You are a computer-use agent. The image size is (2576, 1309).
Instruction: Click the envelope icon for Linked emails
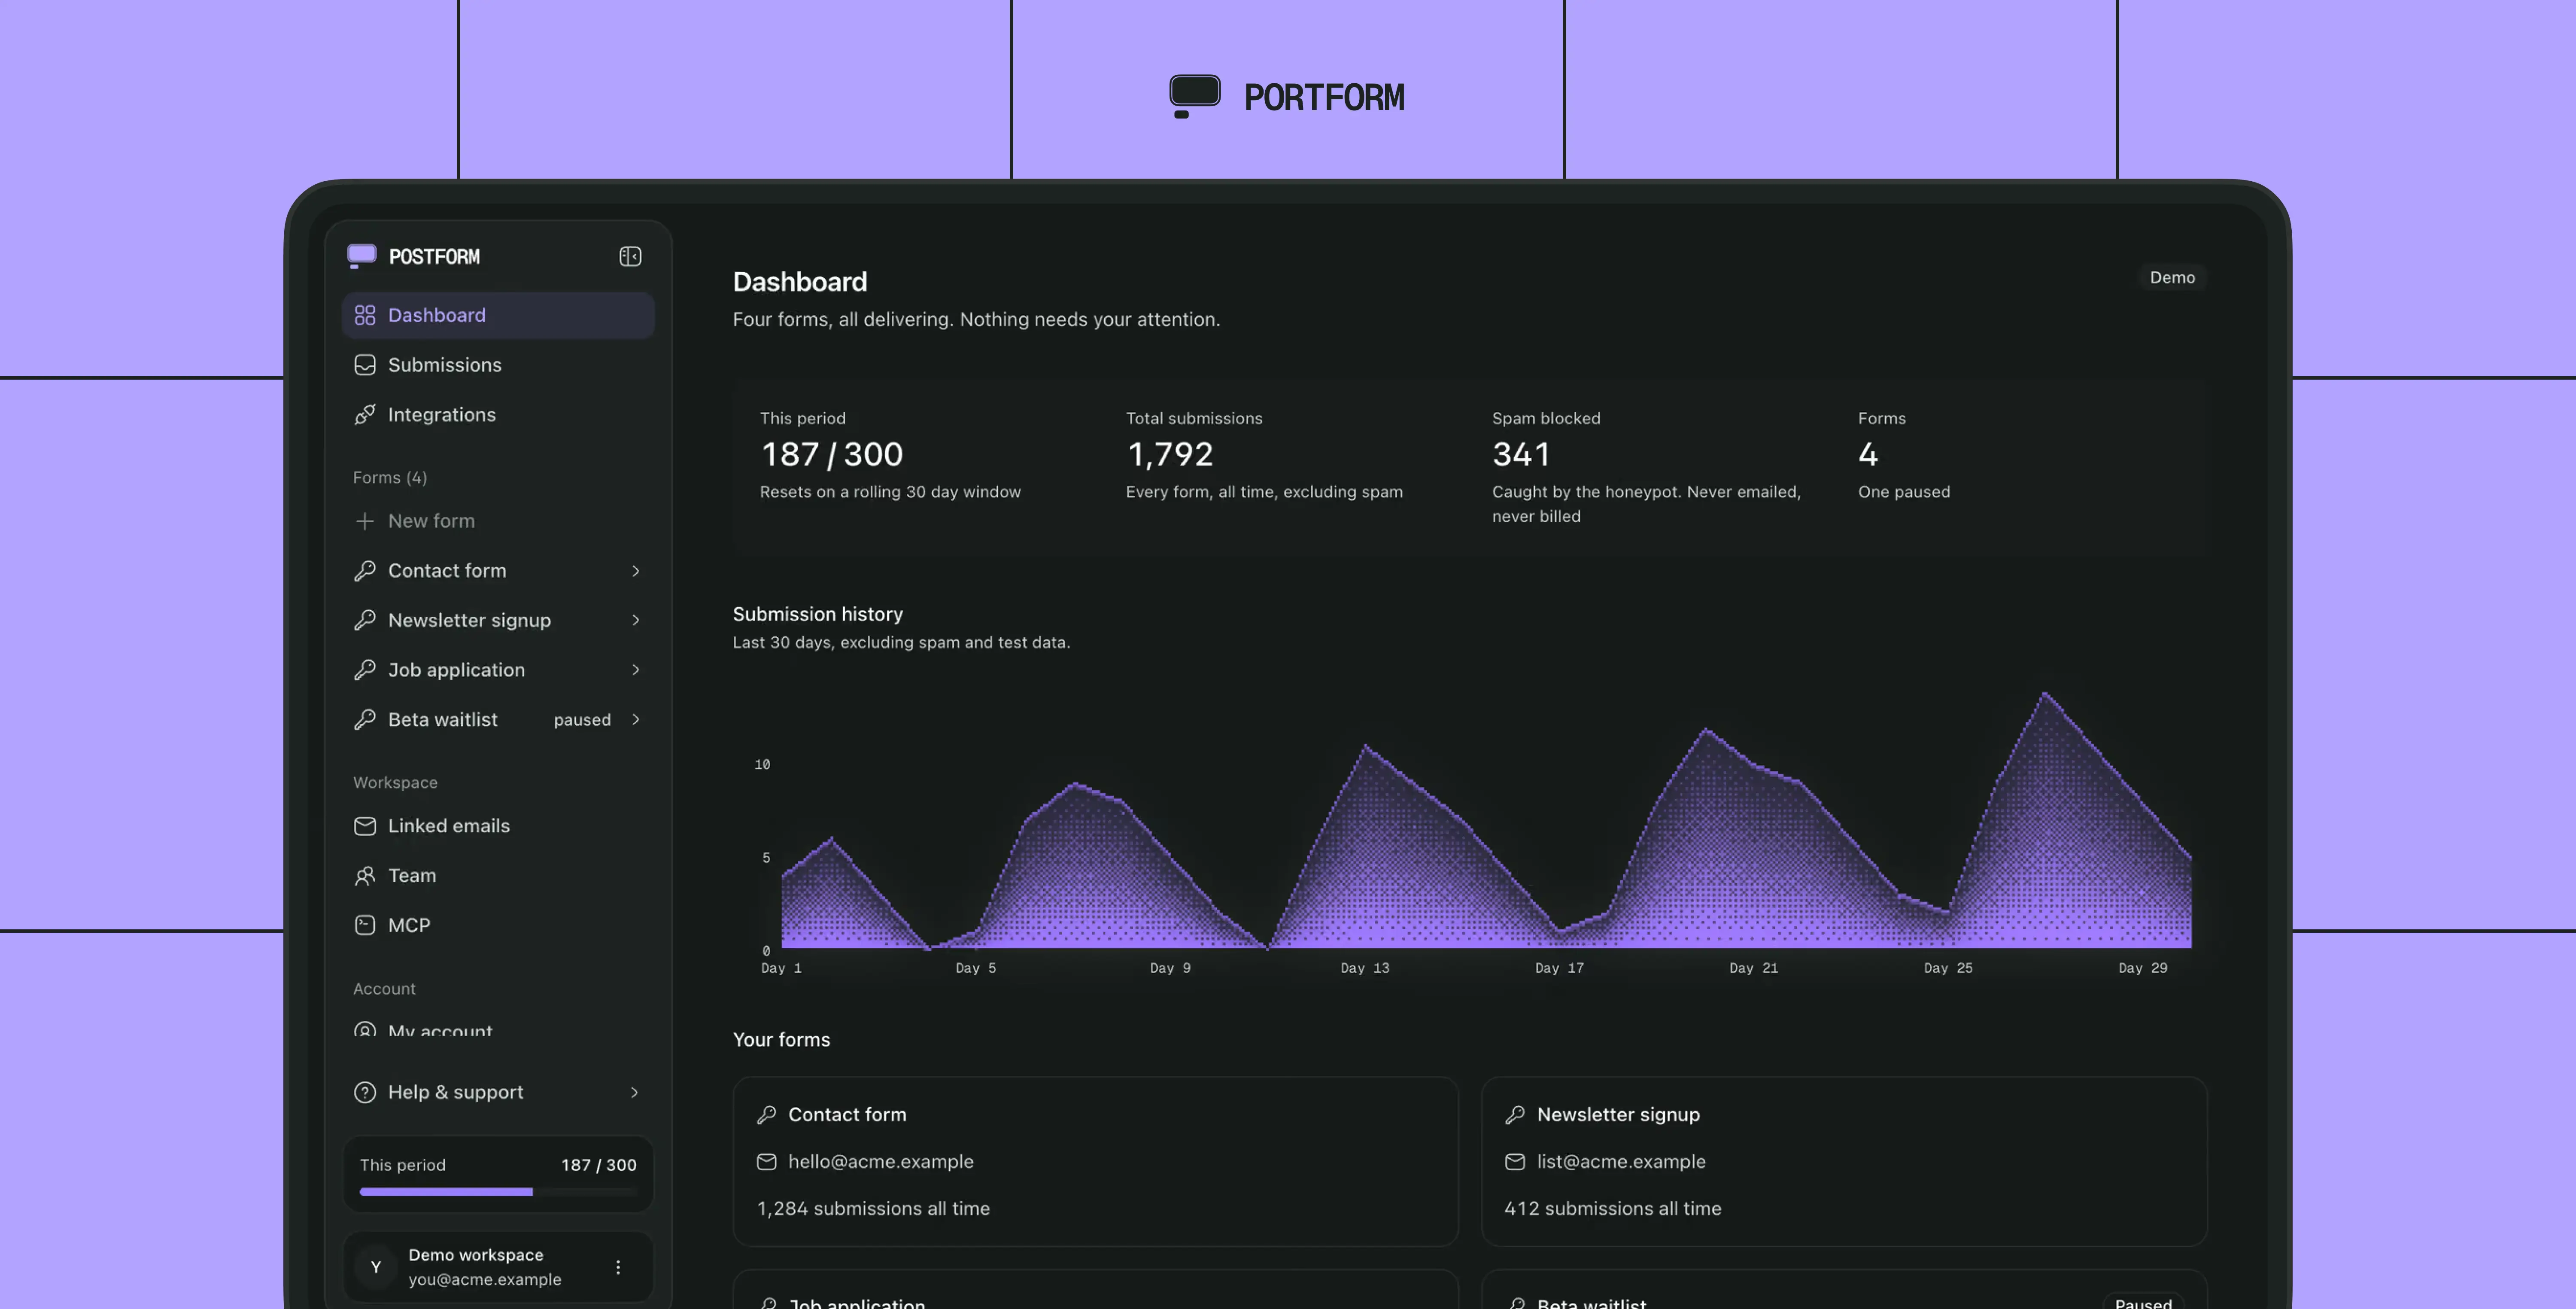point(365,826)
